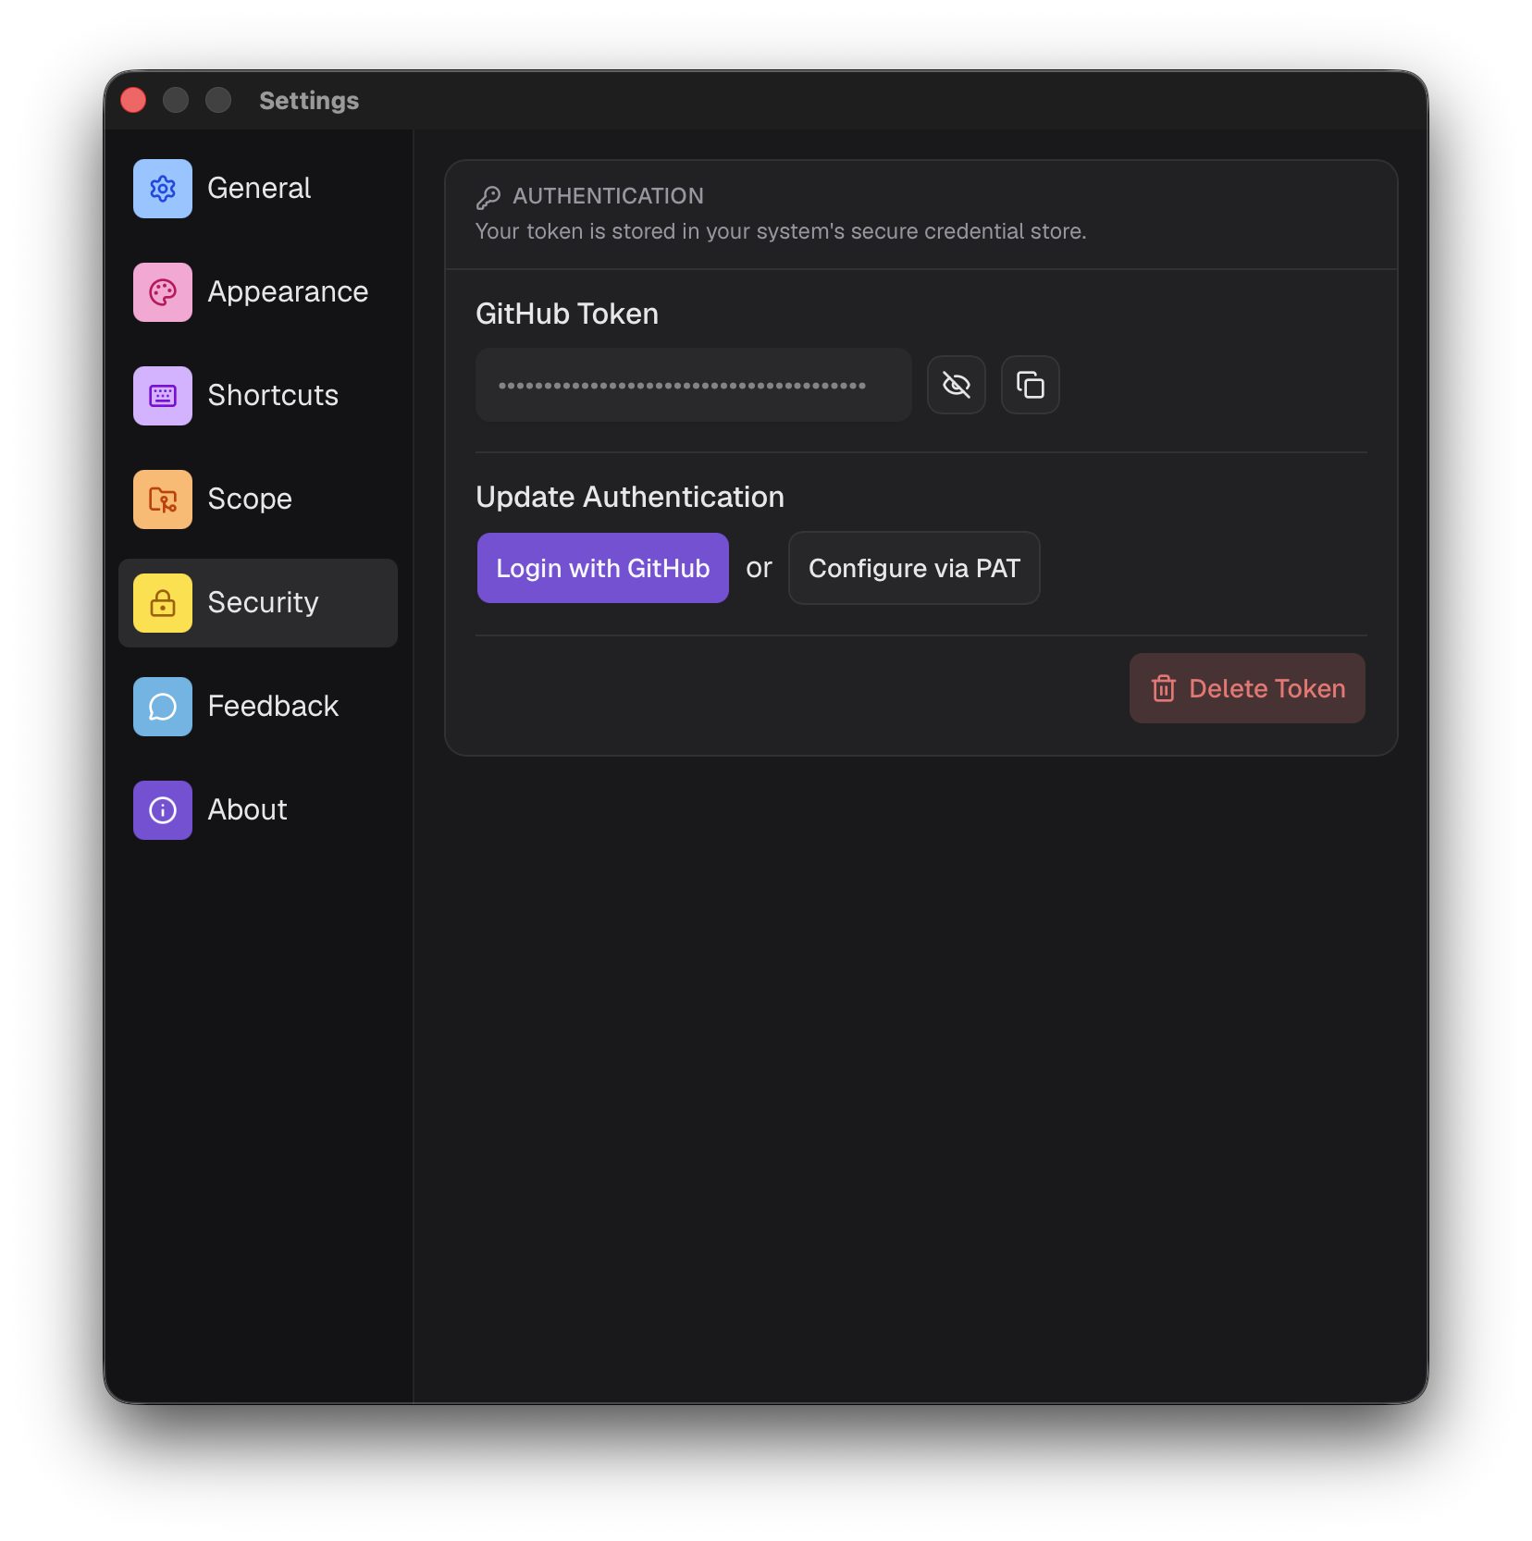
Task: Copy the GitHub token to clipboard
Action: 1031,385
